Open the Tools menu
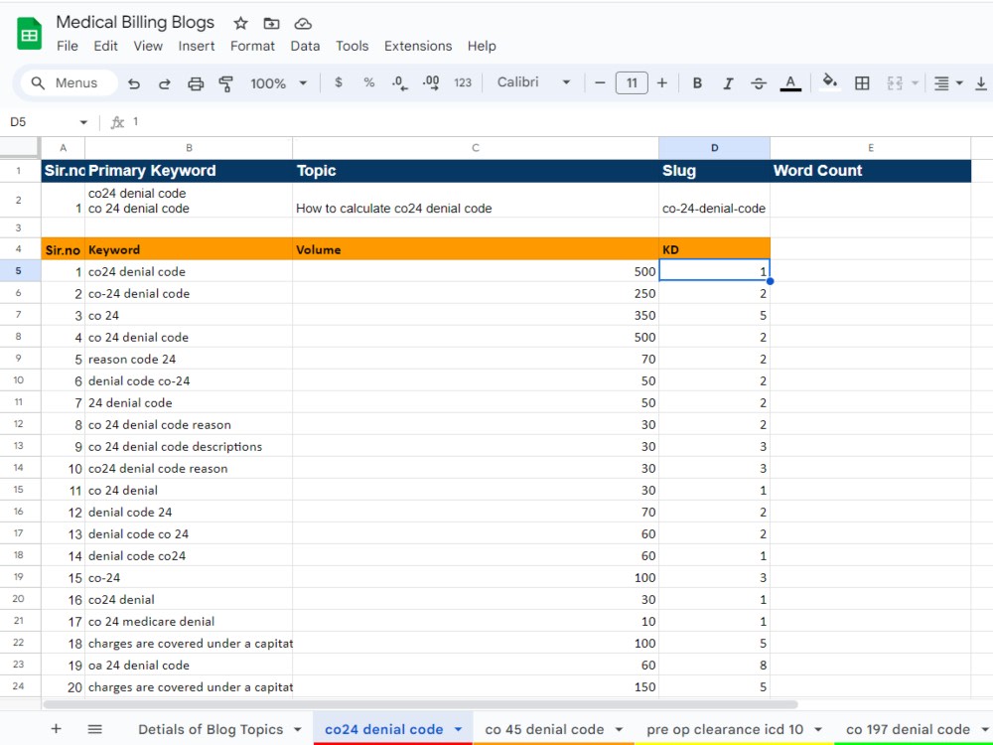Screen dimensions: 993x745 [x=353, y=46]
